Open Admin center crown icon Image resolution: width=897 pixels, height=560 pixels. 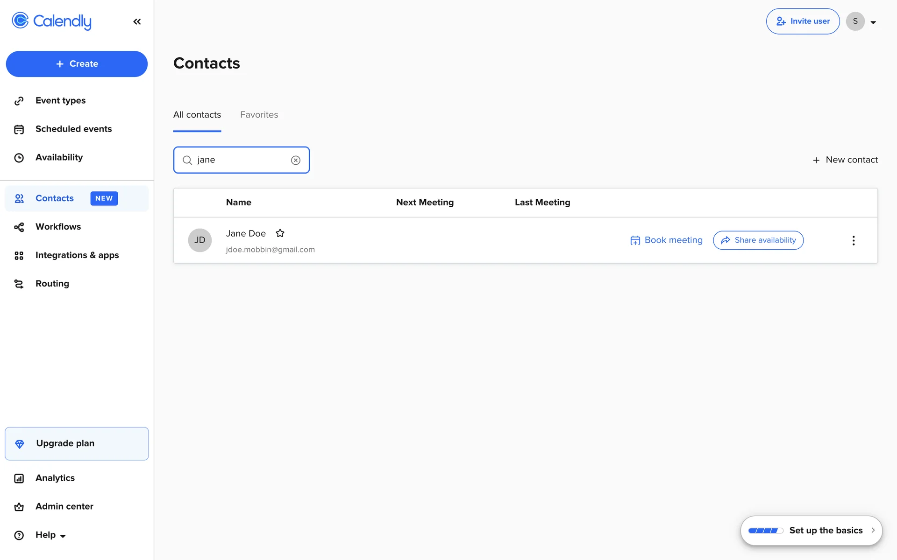click(x=19, y=507)
